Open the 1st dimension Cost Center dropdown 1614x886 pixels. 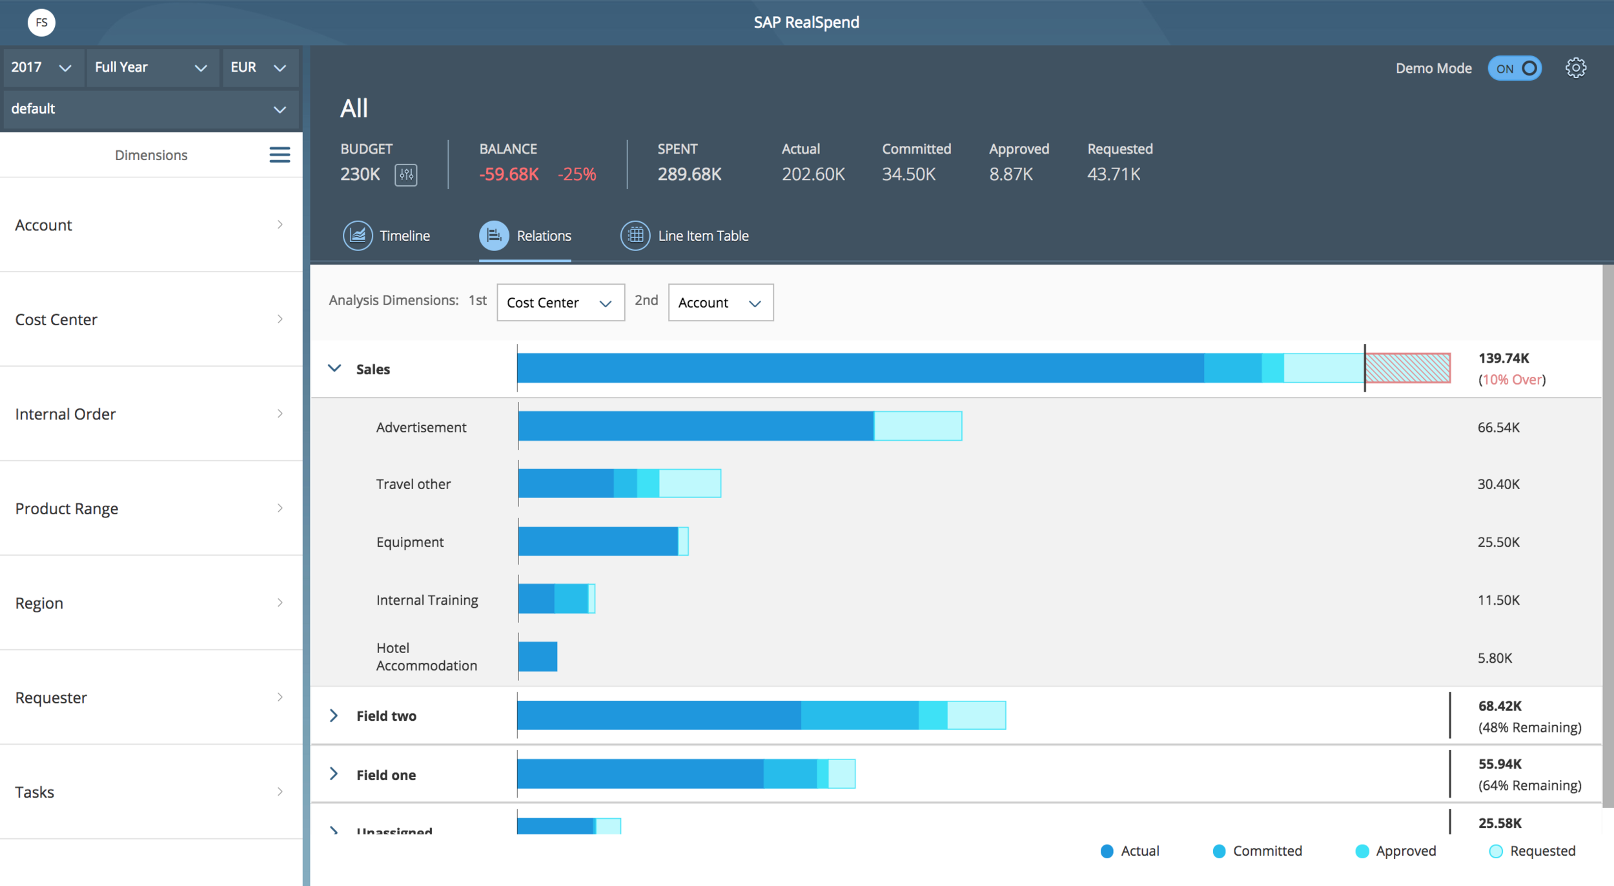point(560,303)
